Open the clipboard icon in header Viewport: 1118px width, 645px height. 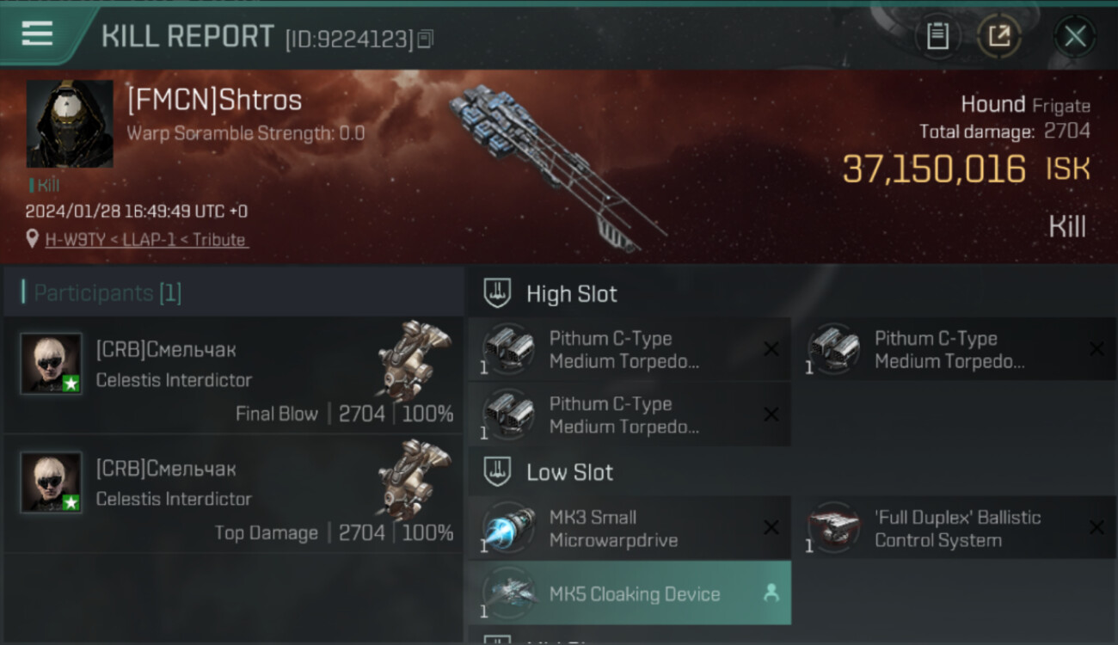(937, 36)
